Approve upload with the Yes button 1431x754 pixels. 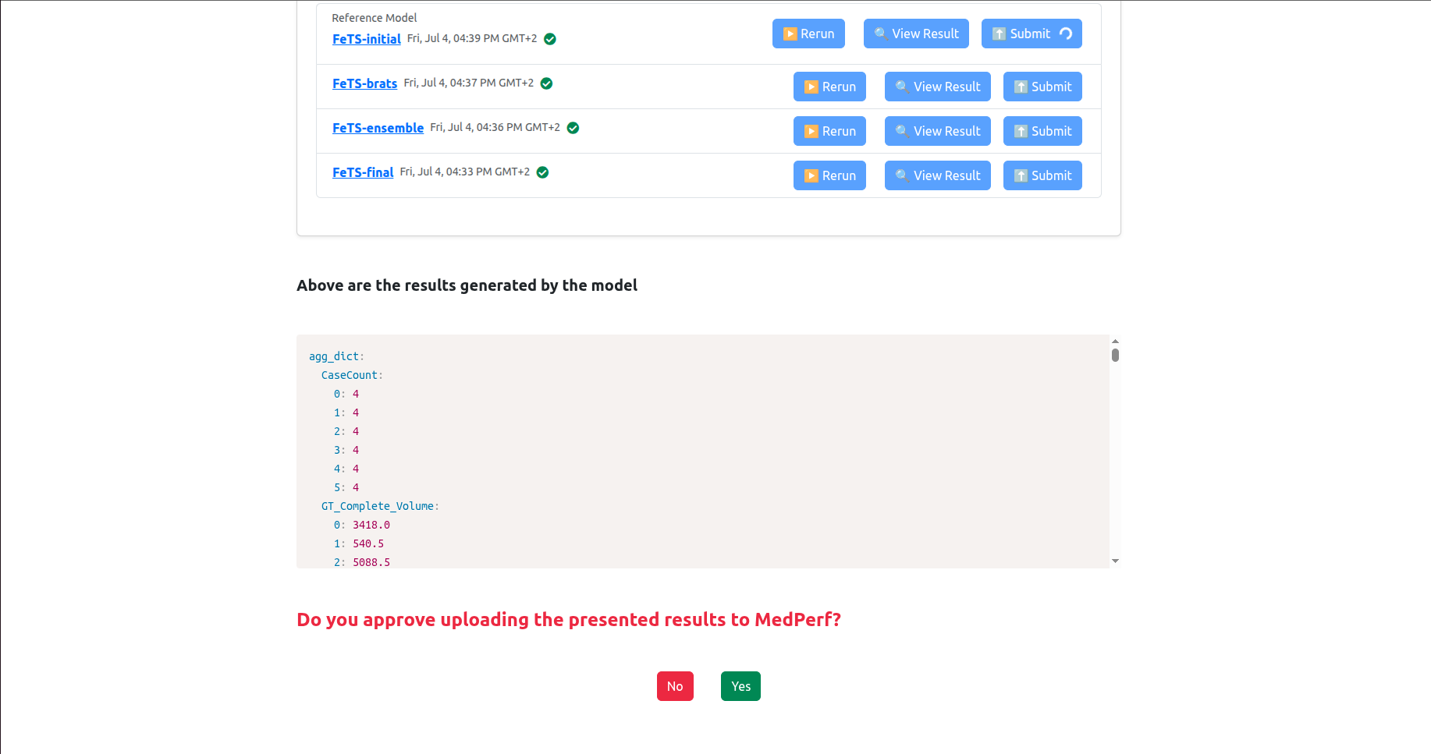(740, 686)
